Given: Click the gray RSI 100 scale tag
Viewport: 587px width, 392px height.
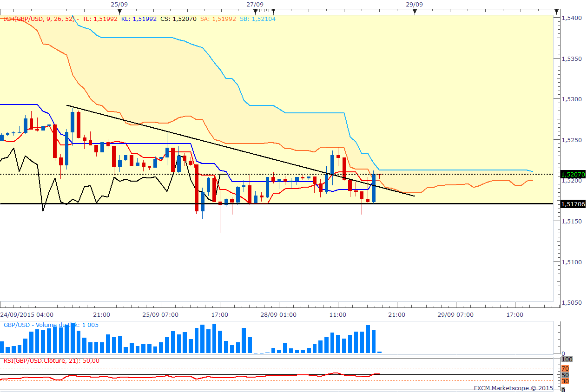Looking at the screenshot, I should 567,359.
